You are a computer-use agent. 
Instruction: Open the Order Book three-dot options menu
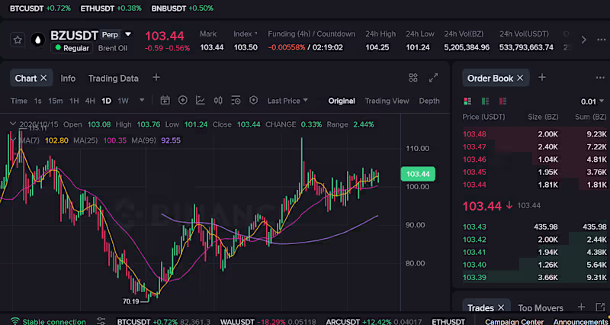click(x=600, y=78)
